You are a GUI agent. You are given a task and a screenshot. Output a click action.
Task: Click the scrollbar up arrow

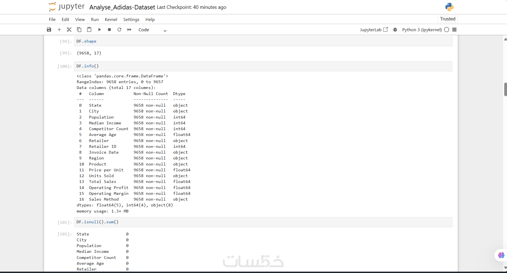(505, 39)
